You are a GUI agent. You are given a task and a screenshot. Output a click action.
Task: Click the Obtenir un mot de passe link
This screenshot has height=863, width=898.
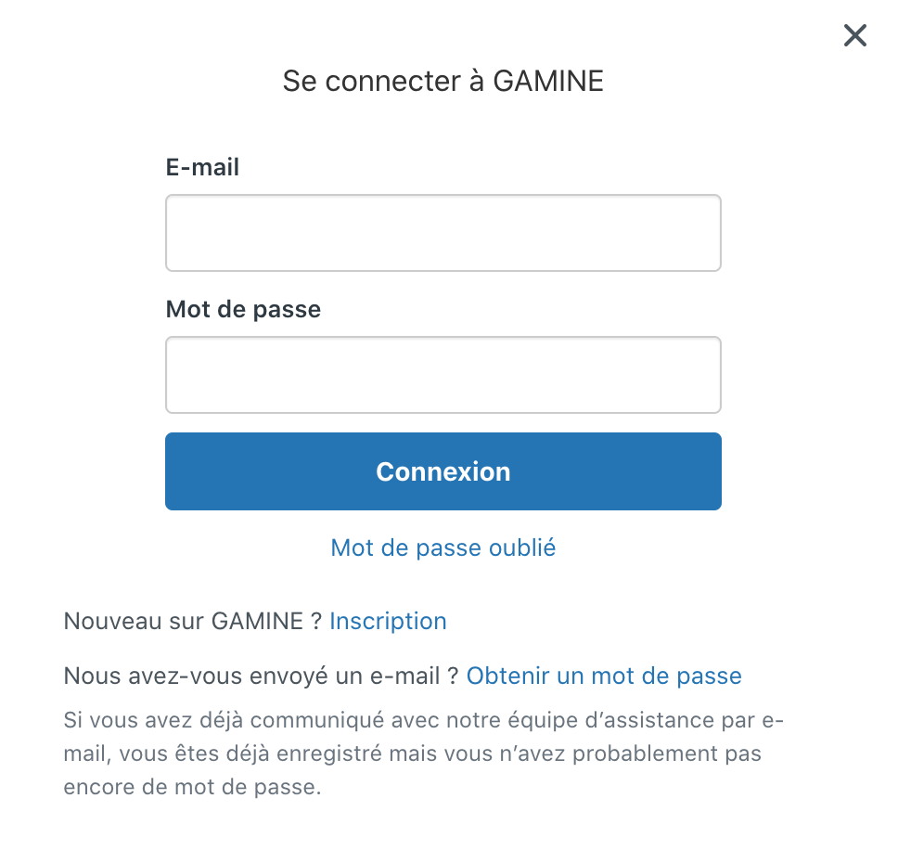[x=603, y=676]
